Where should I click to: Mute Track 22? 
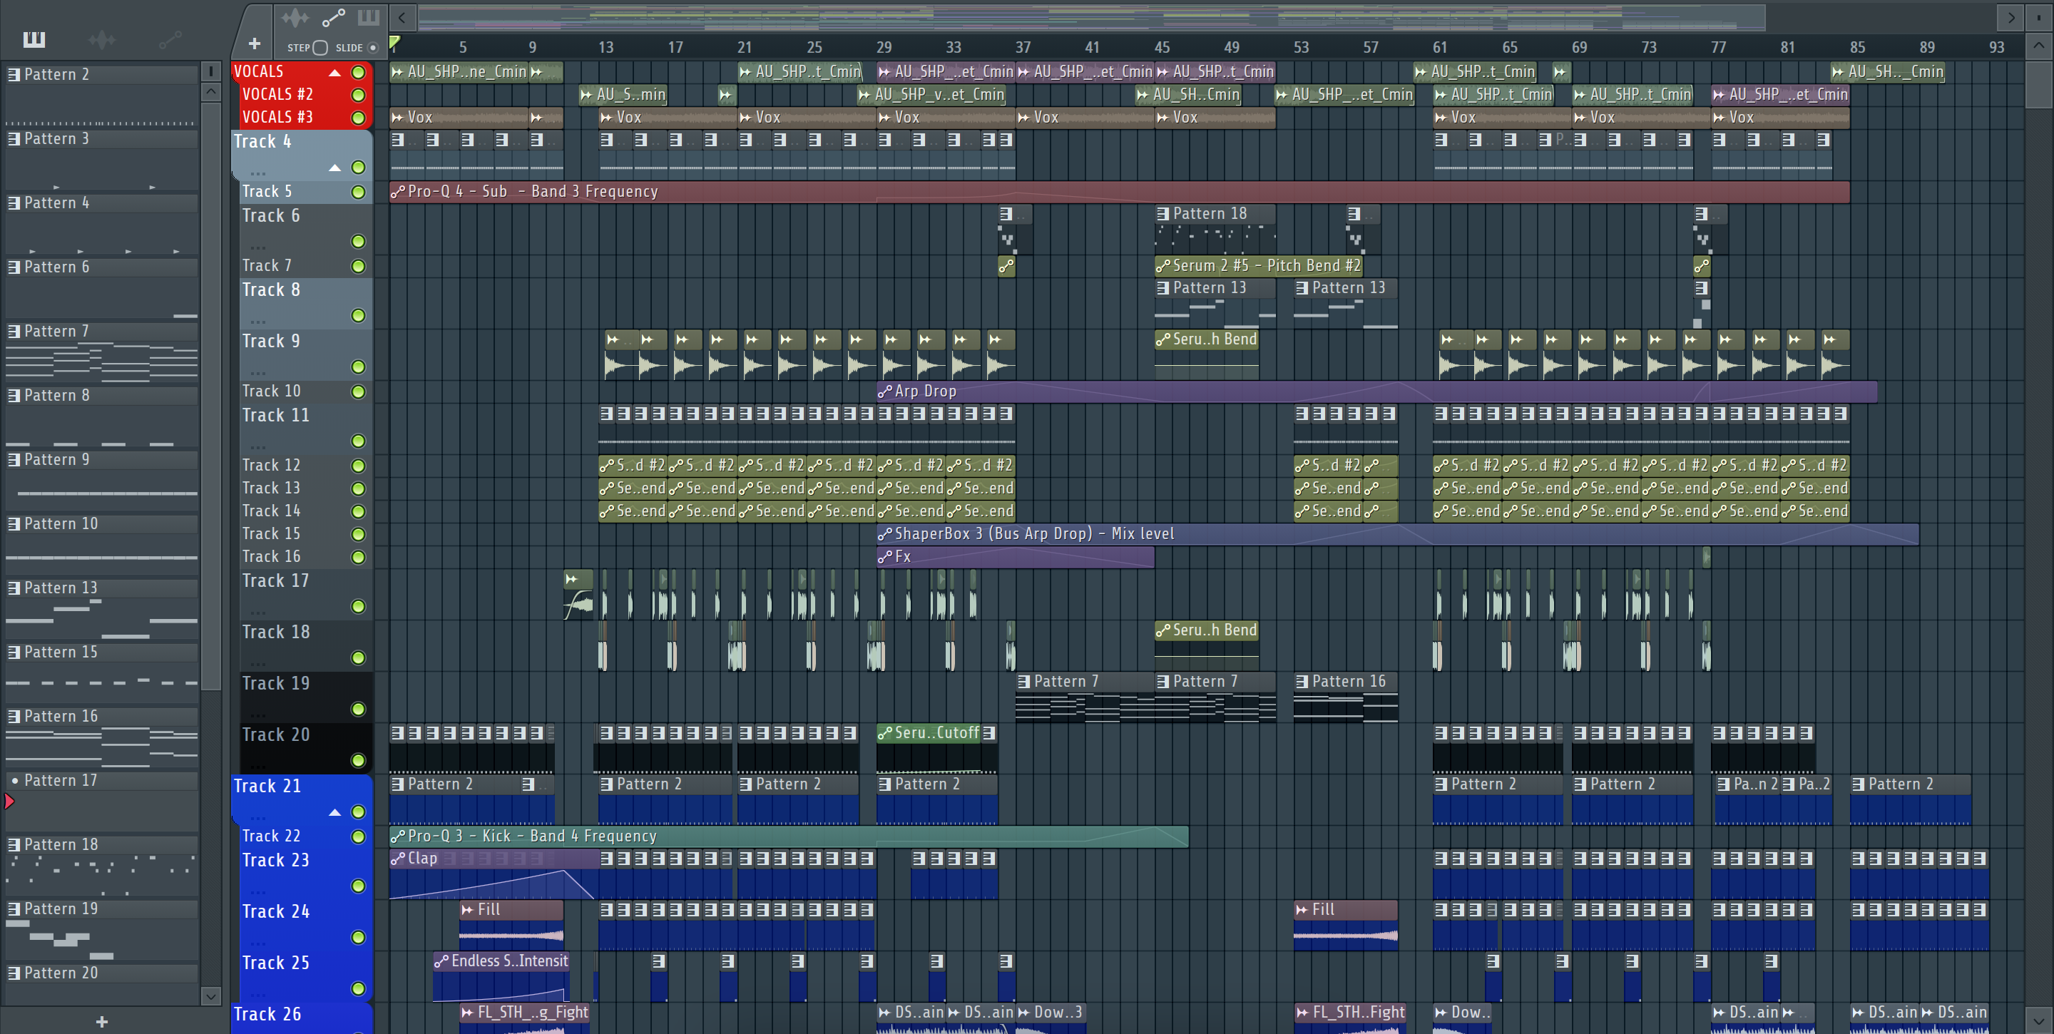pos(359,836)
